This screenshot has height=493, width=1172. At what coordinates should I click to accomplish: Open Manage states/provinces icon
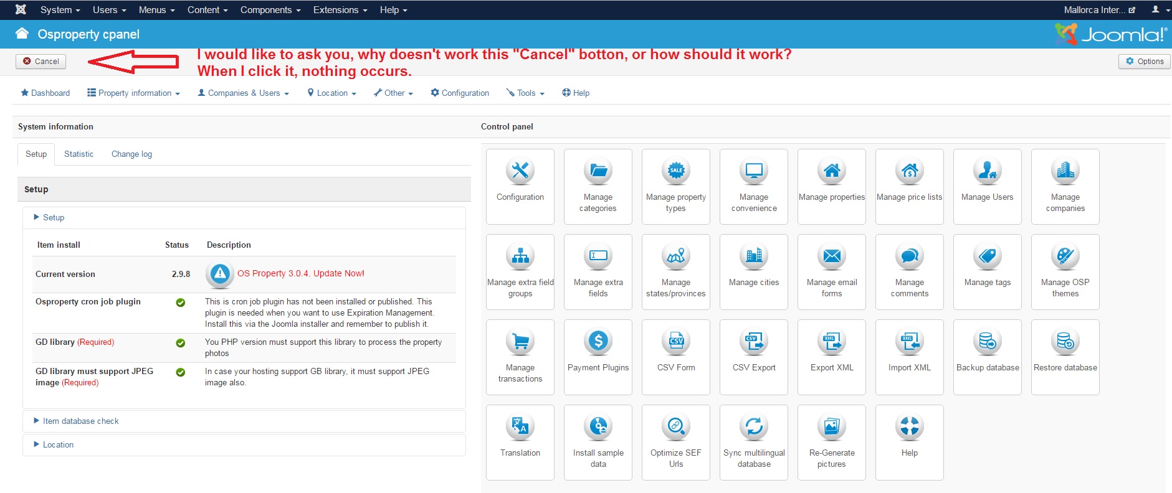coord(676,271)
